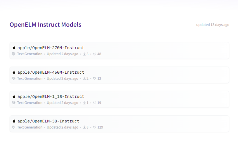The image size is (238, 156).
Task: Click the 'updated 13 days ago' text
Action: pos(213,25)
